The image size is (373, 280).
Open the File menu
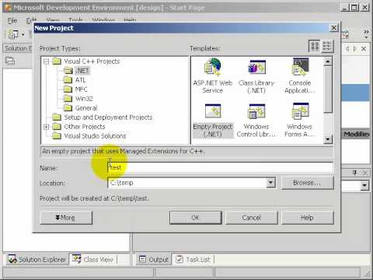[12, 20]
